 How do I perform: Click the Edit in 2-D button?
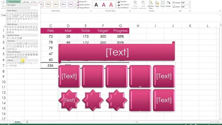pos(3,5)
